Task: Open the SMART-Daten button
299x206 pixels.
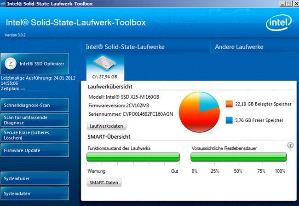Action: pyautogui.click(x=104, y=182)
